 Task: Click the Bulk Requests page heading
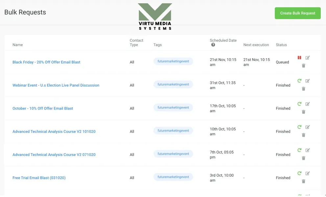(x=25, y=12)
